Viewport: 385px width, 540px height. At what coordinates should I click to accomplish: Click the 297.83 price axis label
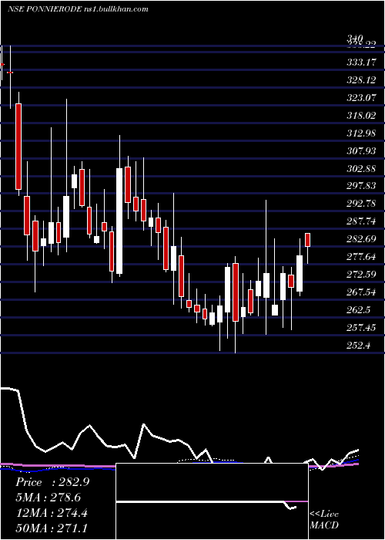pyautogui.click(x=361, y=186)
